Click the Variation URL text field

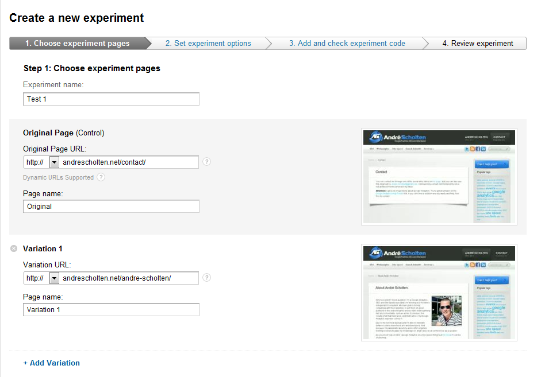click(129, 278)
